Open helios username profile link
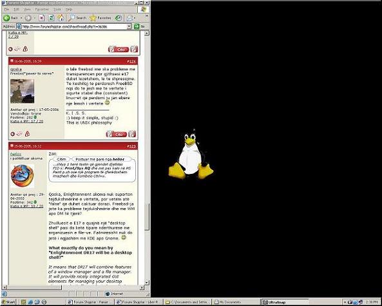 click(16, 154)
